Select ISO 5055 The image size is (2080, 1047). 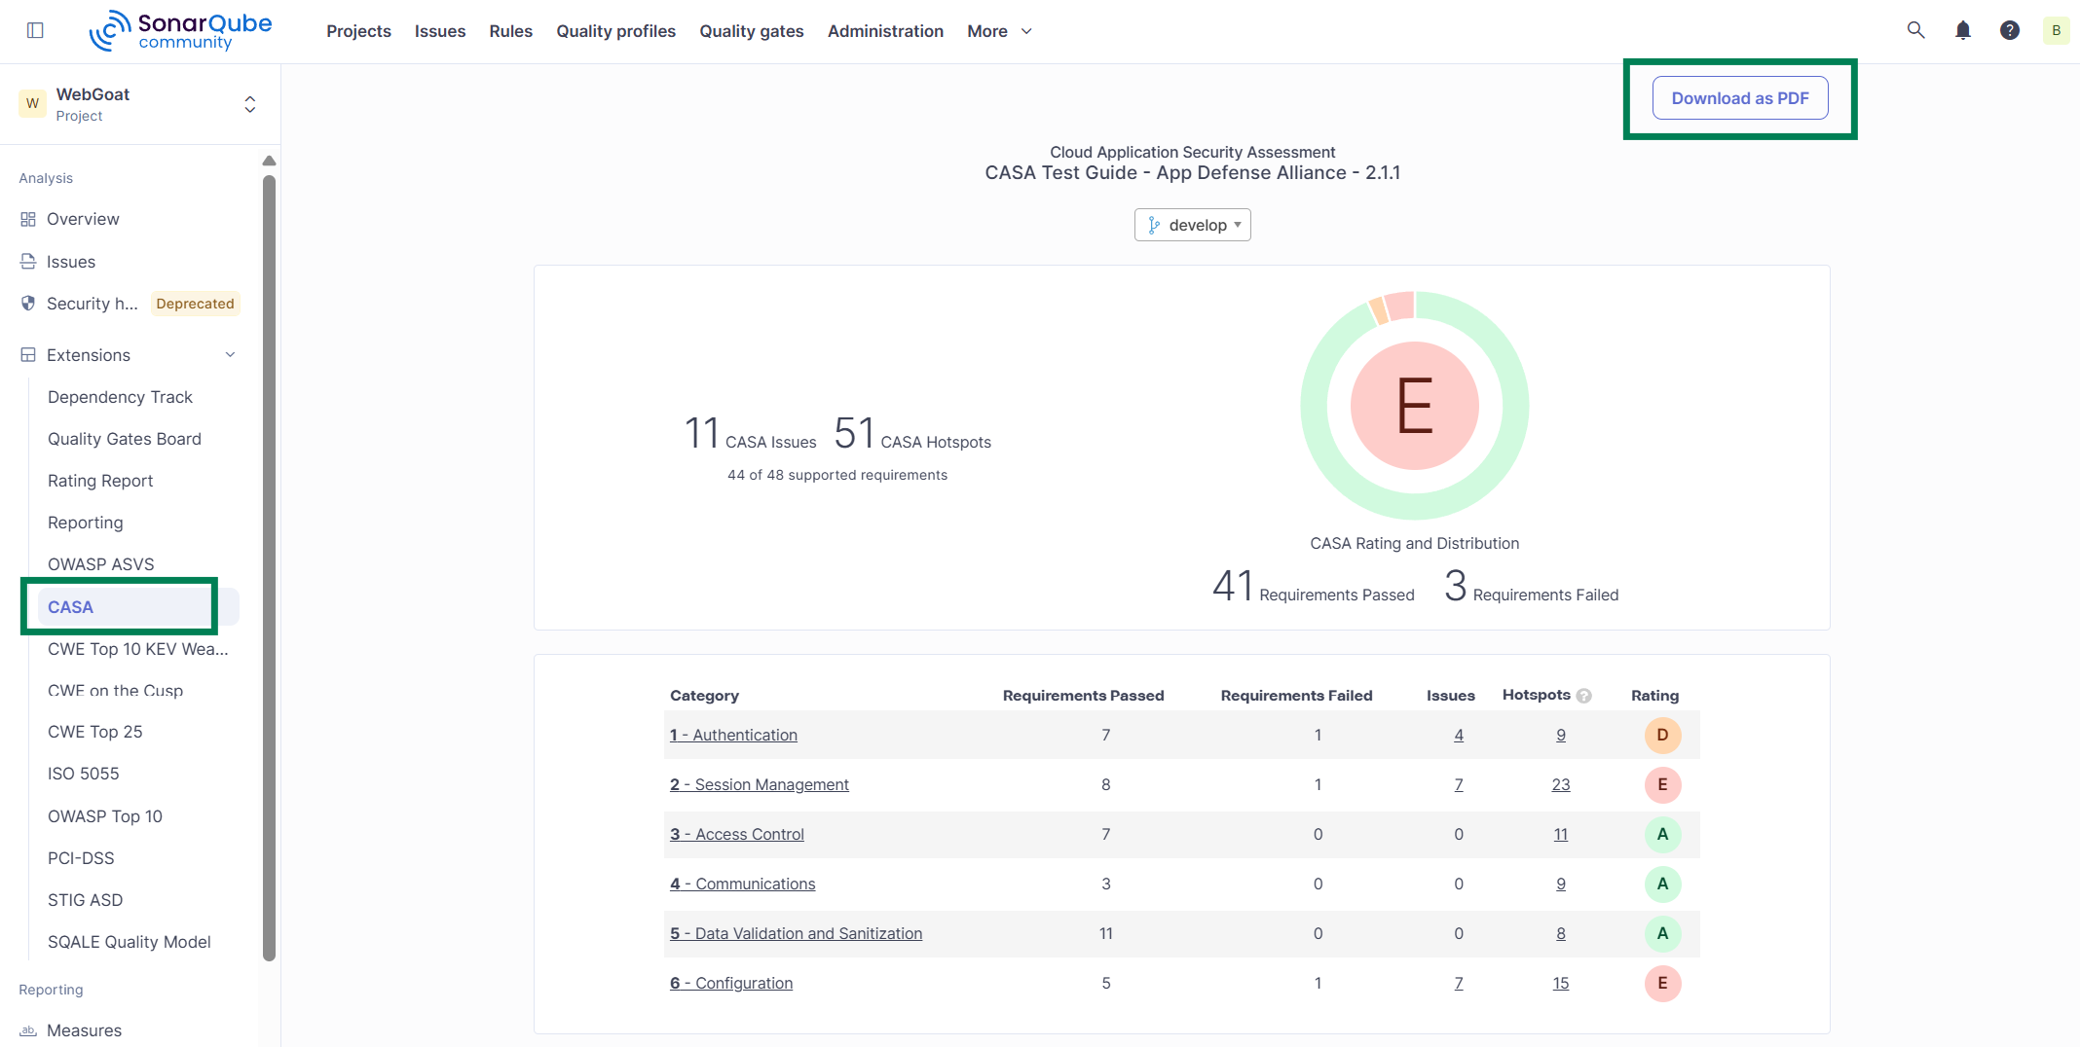pyautogui.click(x=84, y=774)
